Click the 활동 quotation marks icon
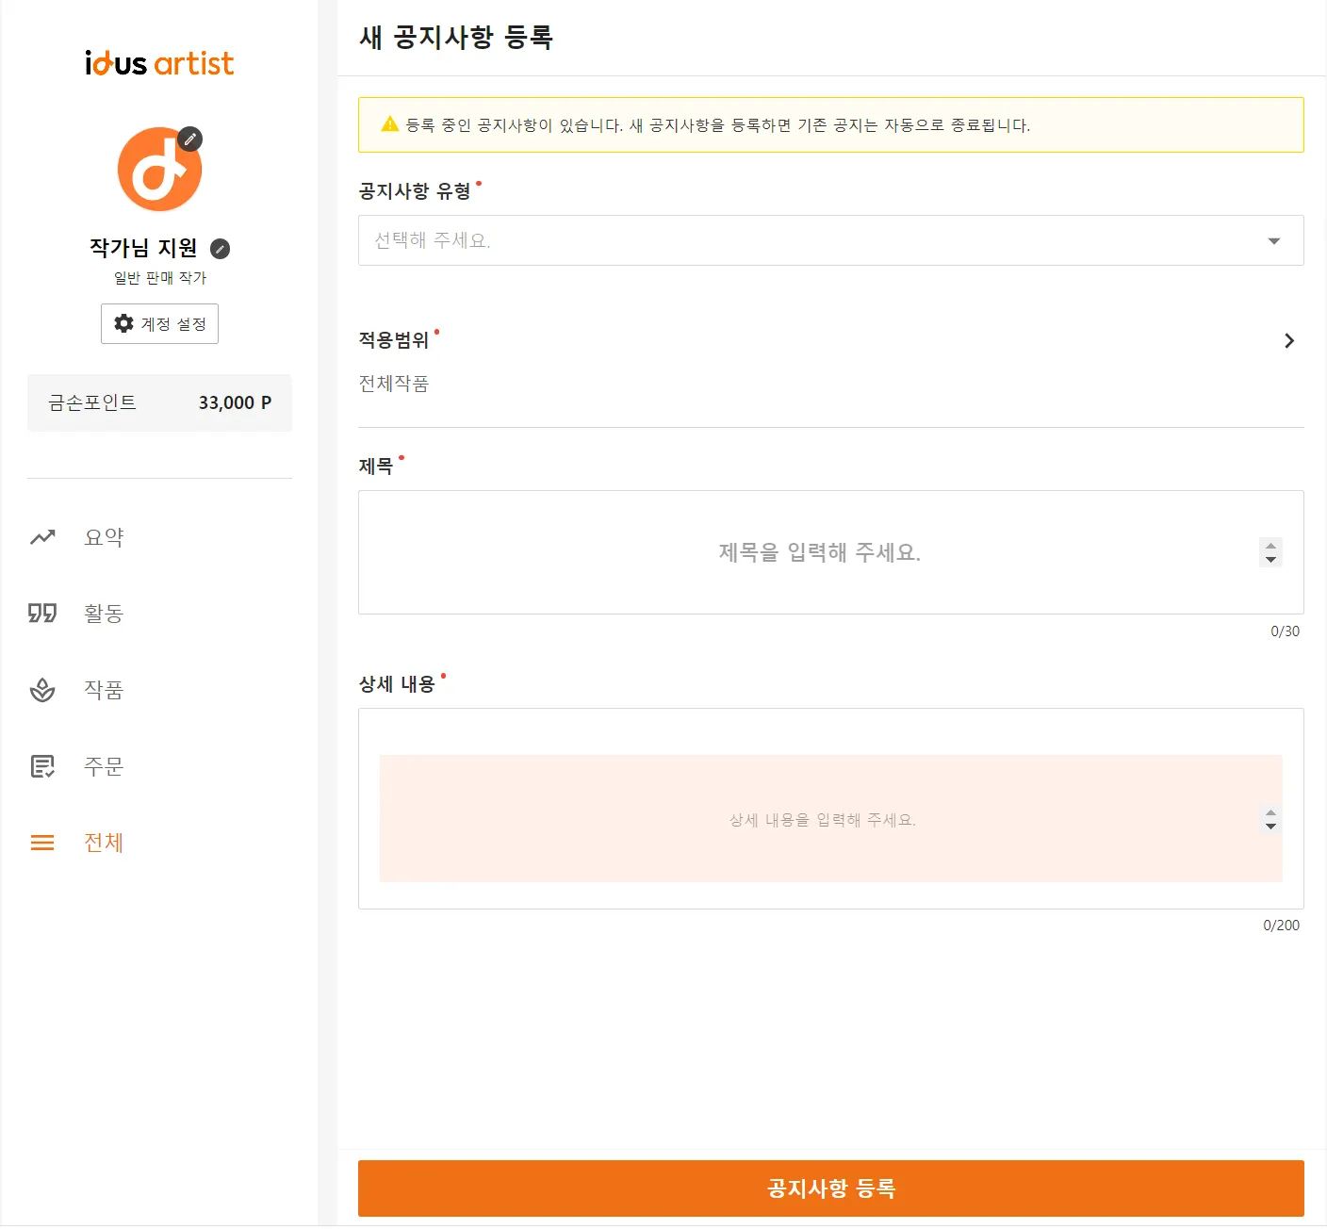The height and width of the screenshot is (1229, 1327). [x=42, y=614]
